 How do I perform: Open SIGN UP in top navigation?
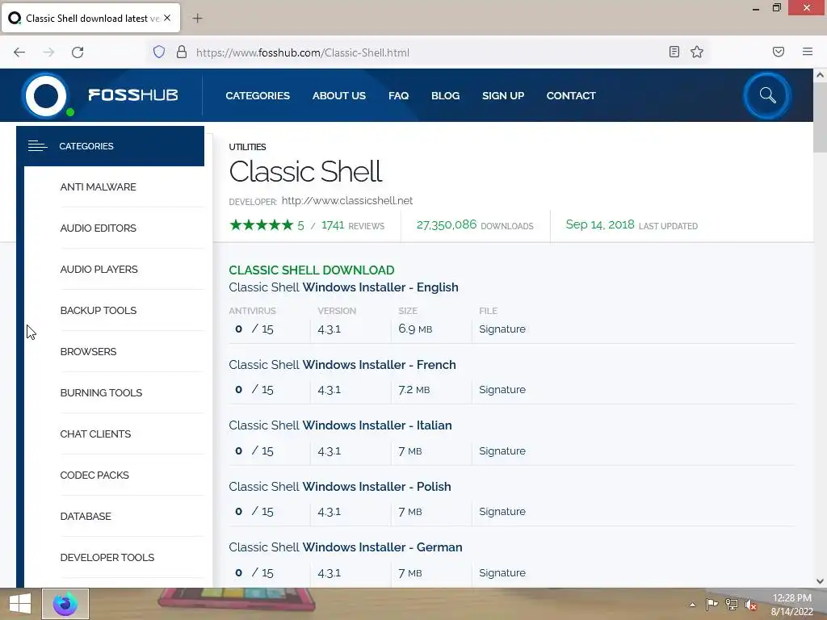coord(503,96)
